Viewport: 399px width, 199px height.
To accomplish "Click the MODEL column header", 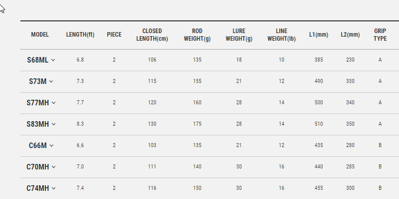I will (40, 35).
